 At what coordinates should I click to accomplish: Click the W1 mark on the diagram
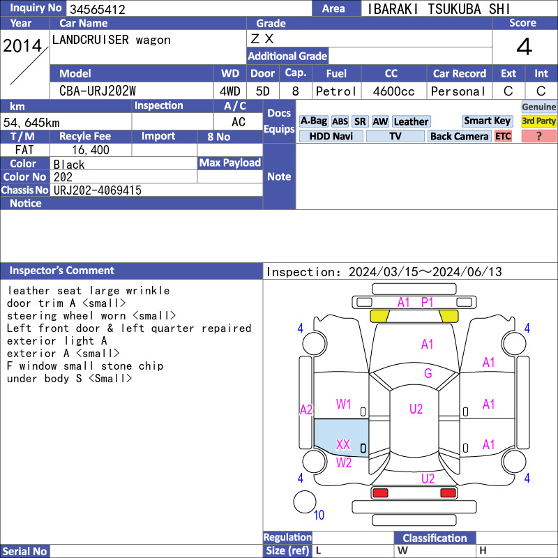(x=343, y=404)
